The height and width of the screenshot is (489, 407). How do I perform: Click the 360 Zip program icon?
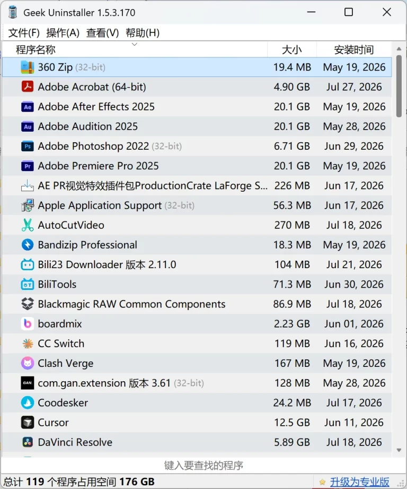pos(28,67)
